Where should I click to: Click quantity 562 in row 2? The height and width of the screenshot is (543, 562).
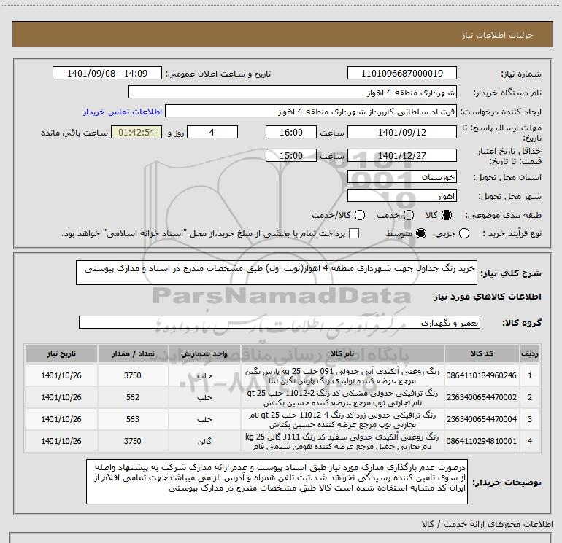133,397
